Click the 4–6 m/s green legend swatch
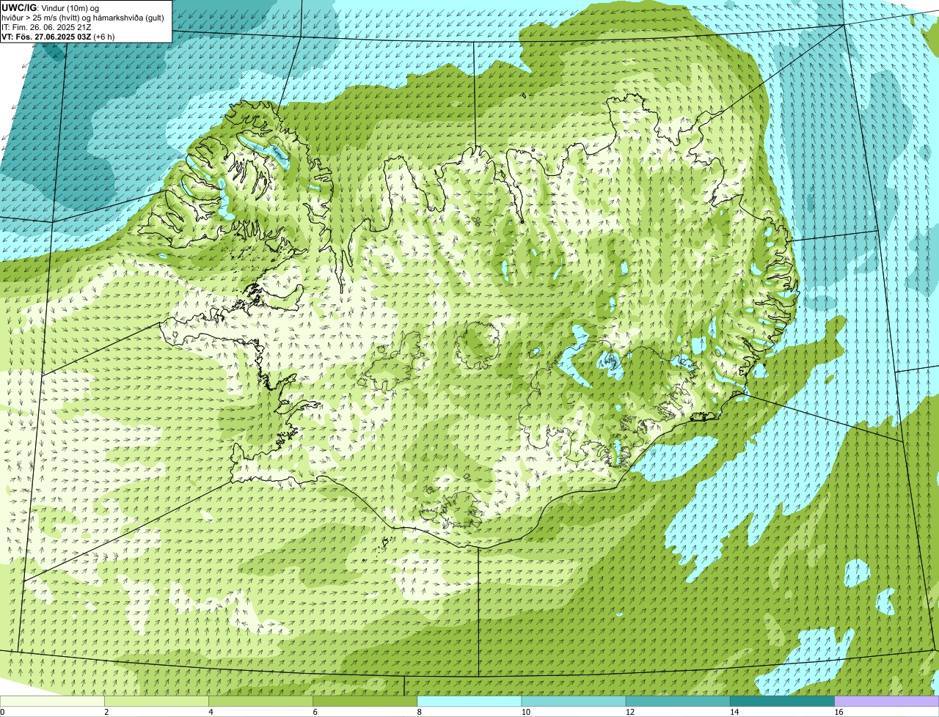The image size is (939, 717). pos(261,702)
